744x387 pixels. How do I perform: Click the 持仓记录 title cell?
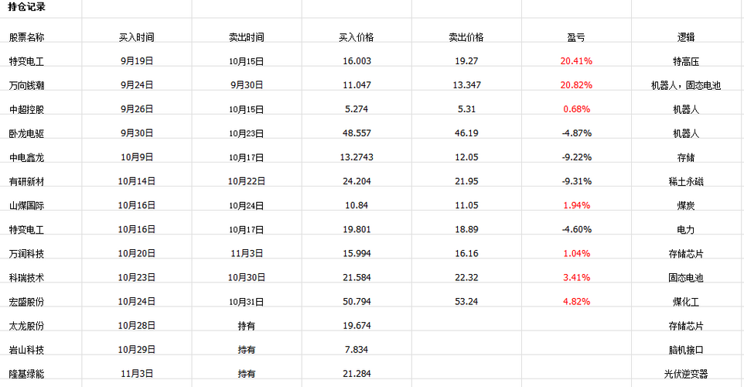click(x=26, y=7)
